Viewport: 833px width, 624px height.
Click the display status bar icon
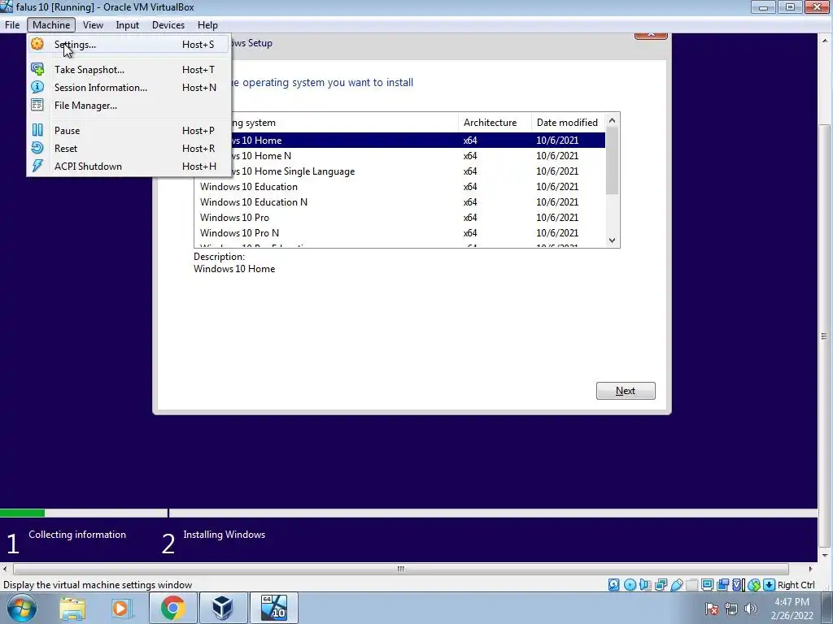(707, 585)
